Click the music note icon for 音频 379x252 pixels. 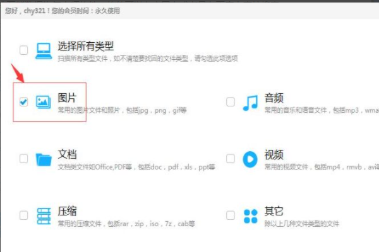coord(250,103)
